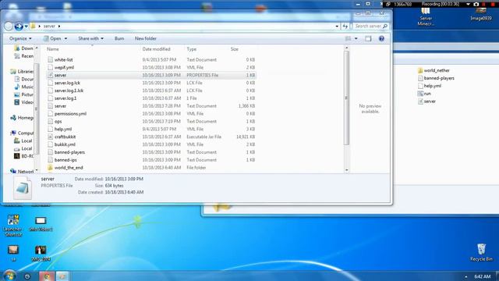Image resolution: width=499 pixels, height=281 pixels.
Task: Open Videos library in the navigation pane
Action: click(24, 102)
